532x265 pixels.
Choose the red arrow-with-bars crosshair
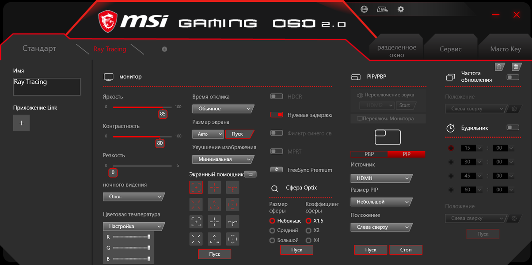point(232,187)
